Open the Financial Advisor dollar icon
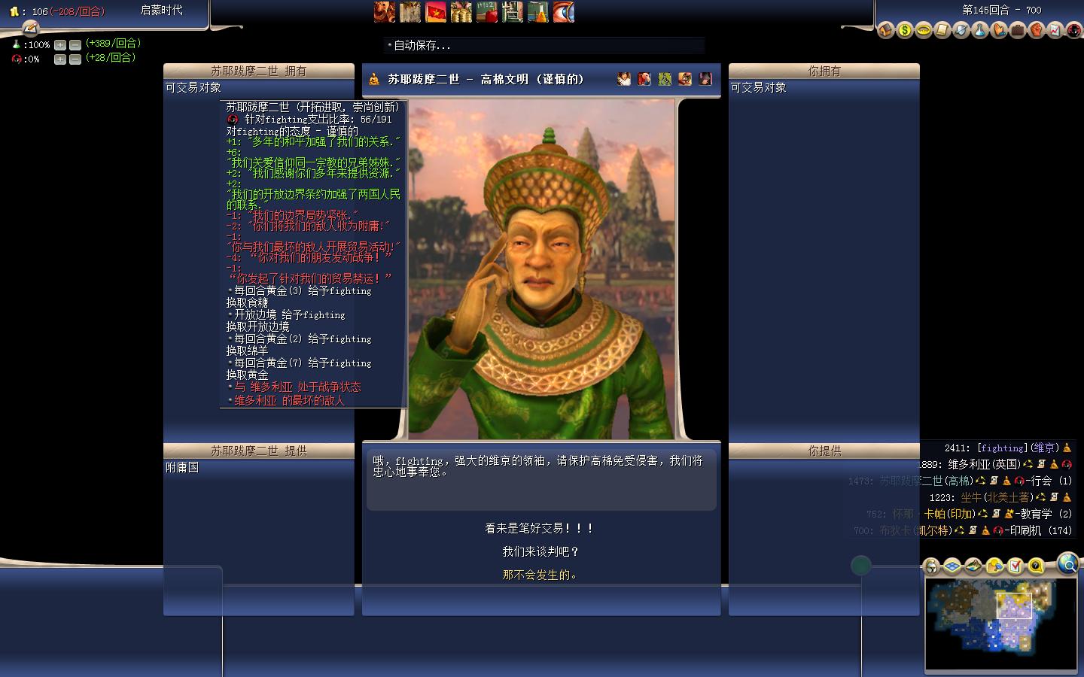The width and height of the screenshot is (1084, 677). tap(905, 30)
